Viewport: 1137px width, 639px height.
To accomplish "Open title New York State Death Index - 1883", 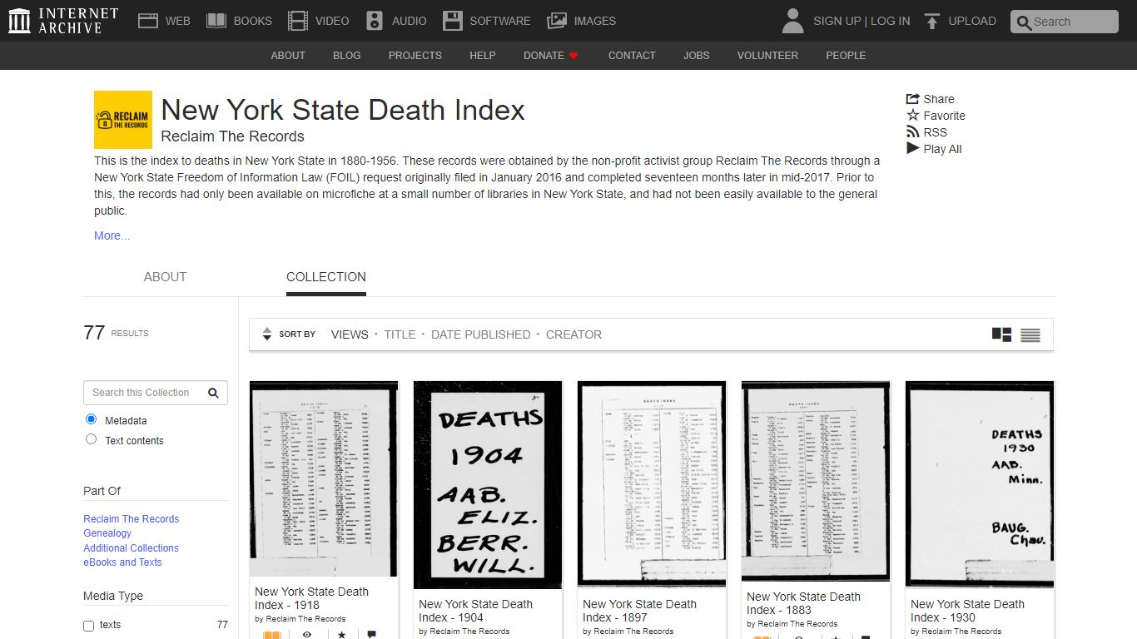I will pyautogui.click(x=804, y=603).
